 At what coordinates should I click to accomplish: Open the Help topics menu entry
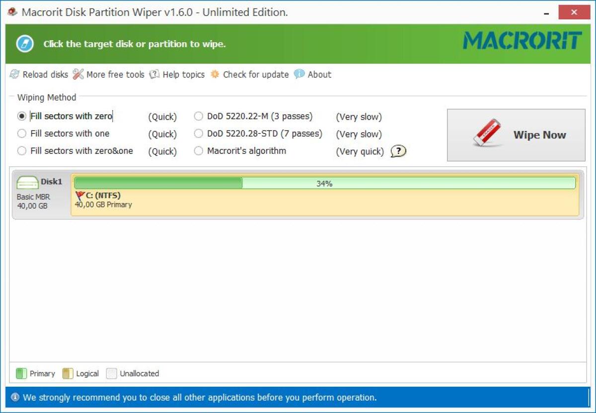tap(183, 74)
